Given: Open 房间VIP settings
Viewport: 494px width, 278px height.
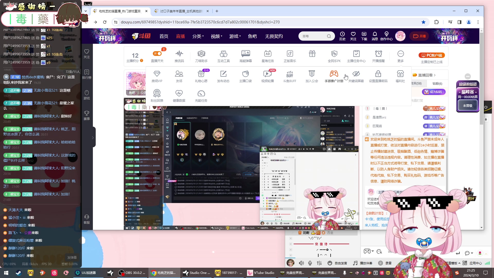Looking at the screenshot, I should tap(157, 76).
